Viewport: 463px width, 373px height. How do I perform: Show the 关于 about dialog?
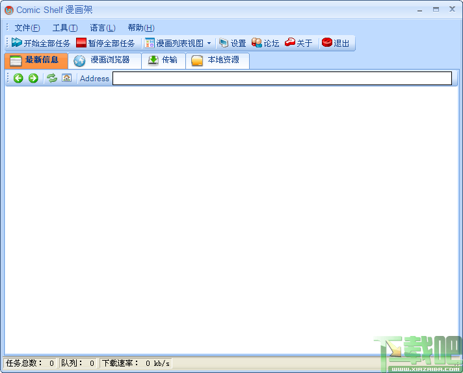tap(298, 43)
